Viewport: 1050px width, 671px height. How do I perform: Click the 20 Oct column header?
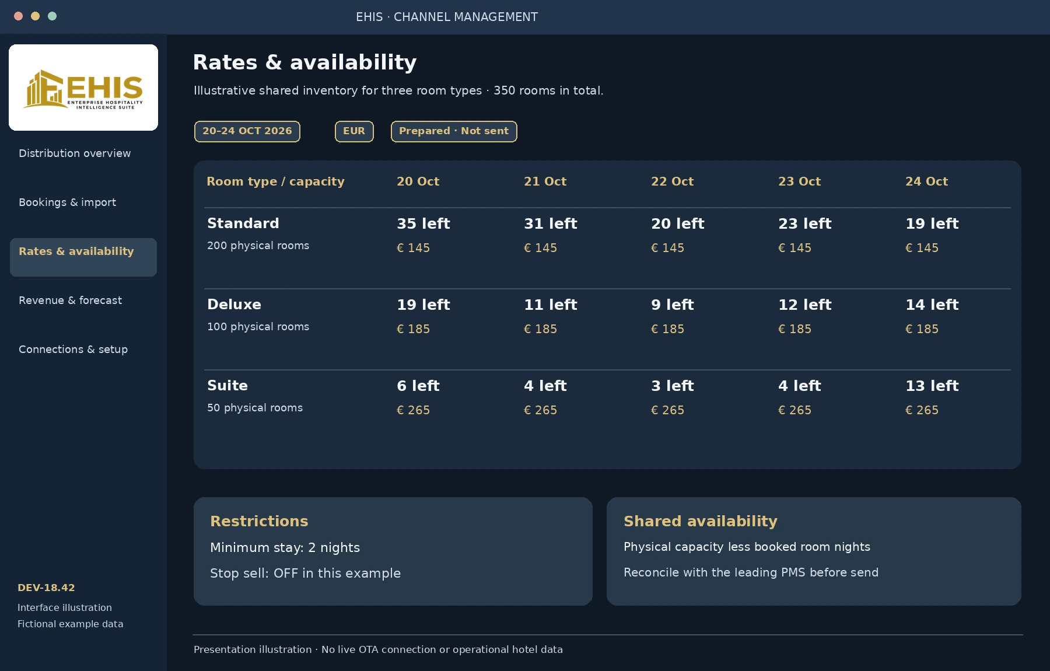click(x=418, y=181)
